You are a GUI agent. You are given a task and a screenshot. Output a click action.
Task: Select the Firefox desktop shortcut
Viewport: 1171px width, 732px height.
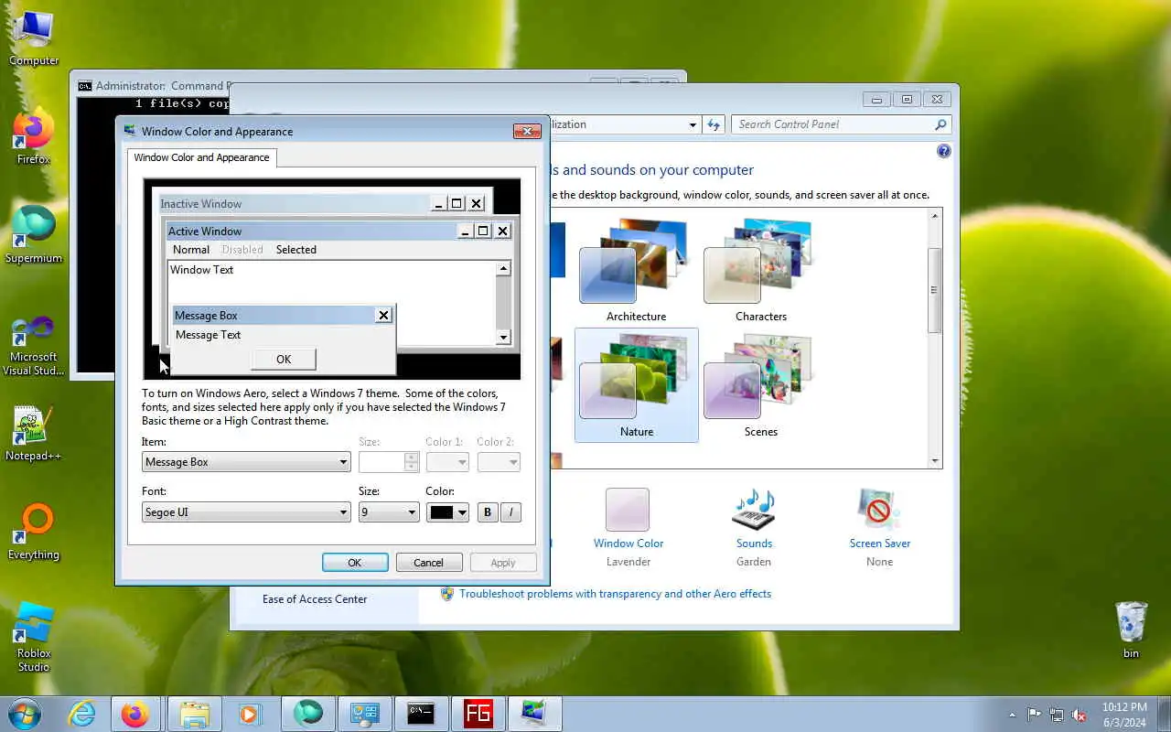pyautogui.click(x=34, y=137)
